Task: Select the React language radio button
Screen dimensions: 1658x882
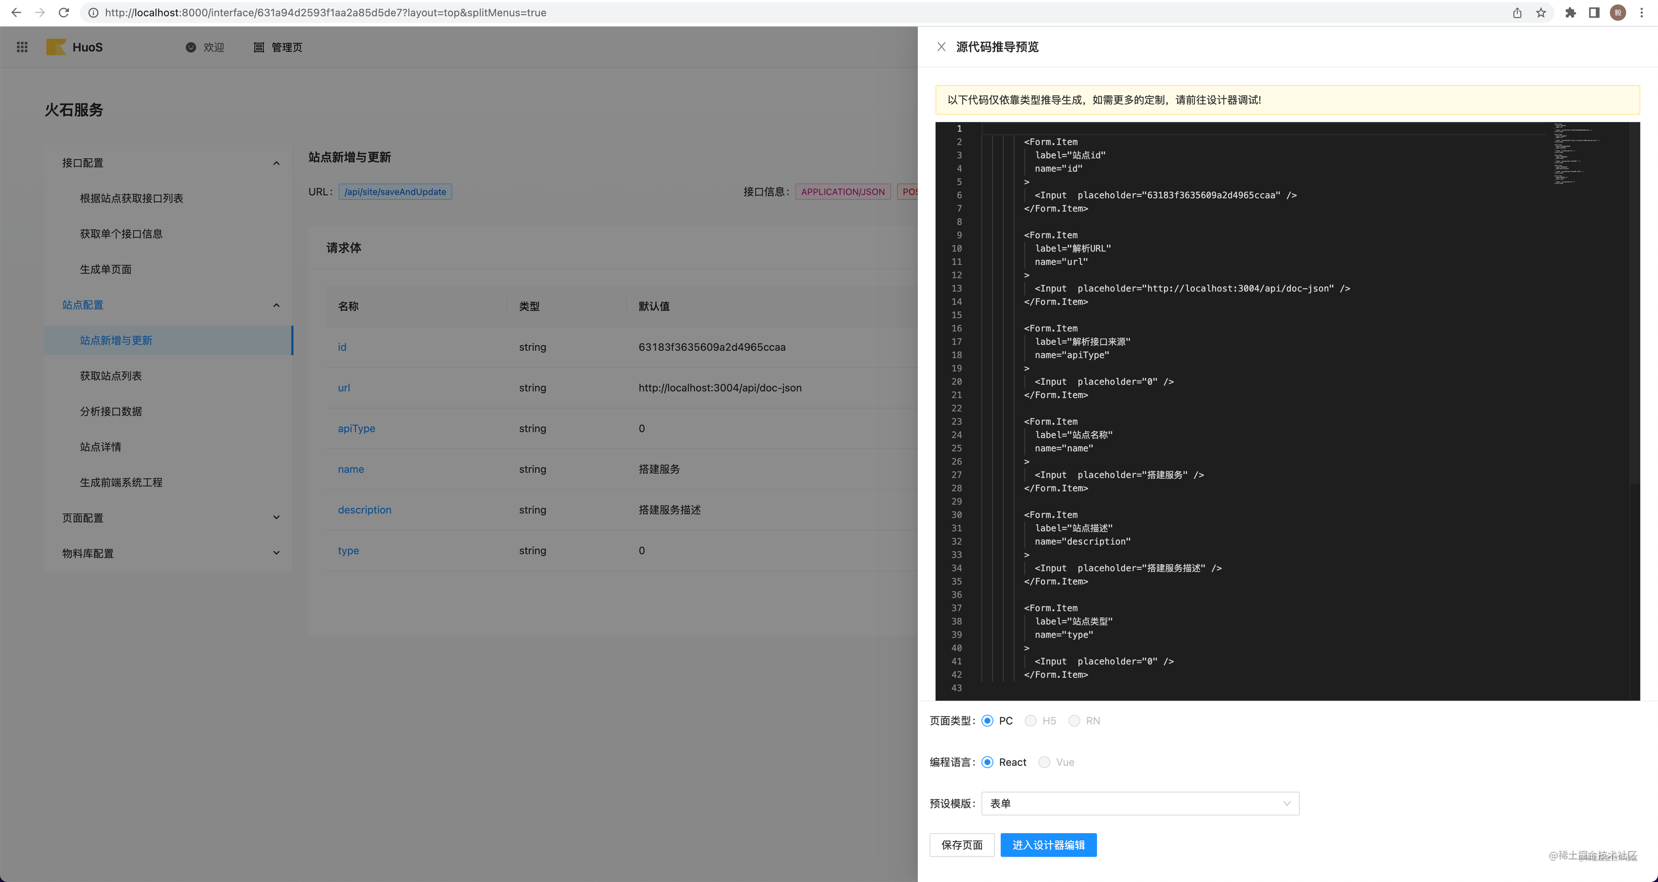Action: pos(987,762)
